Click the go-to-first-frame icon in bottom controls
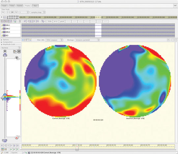 (x=2, y=145)
